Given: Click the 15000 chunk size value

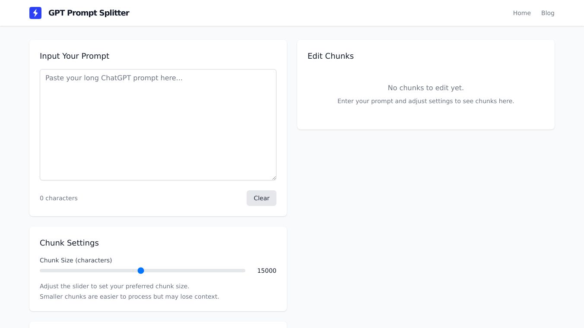Looking at the screenshot, I should 267,271.
